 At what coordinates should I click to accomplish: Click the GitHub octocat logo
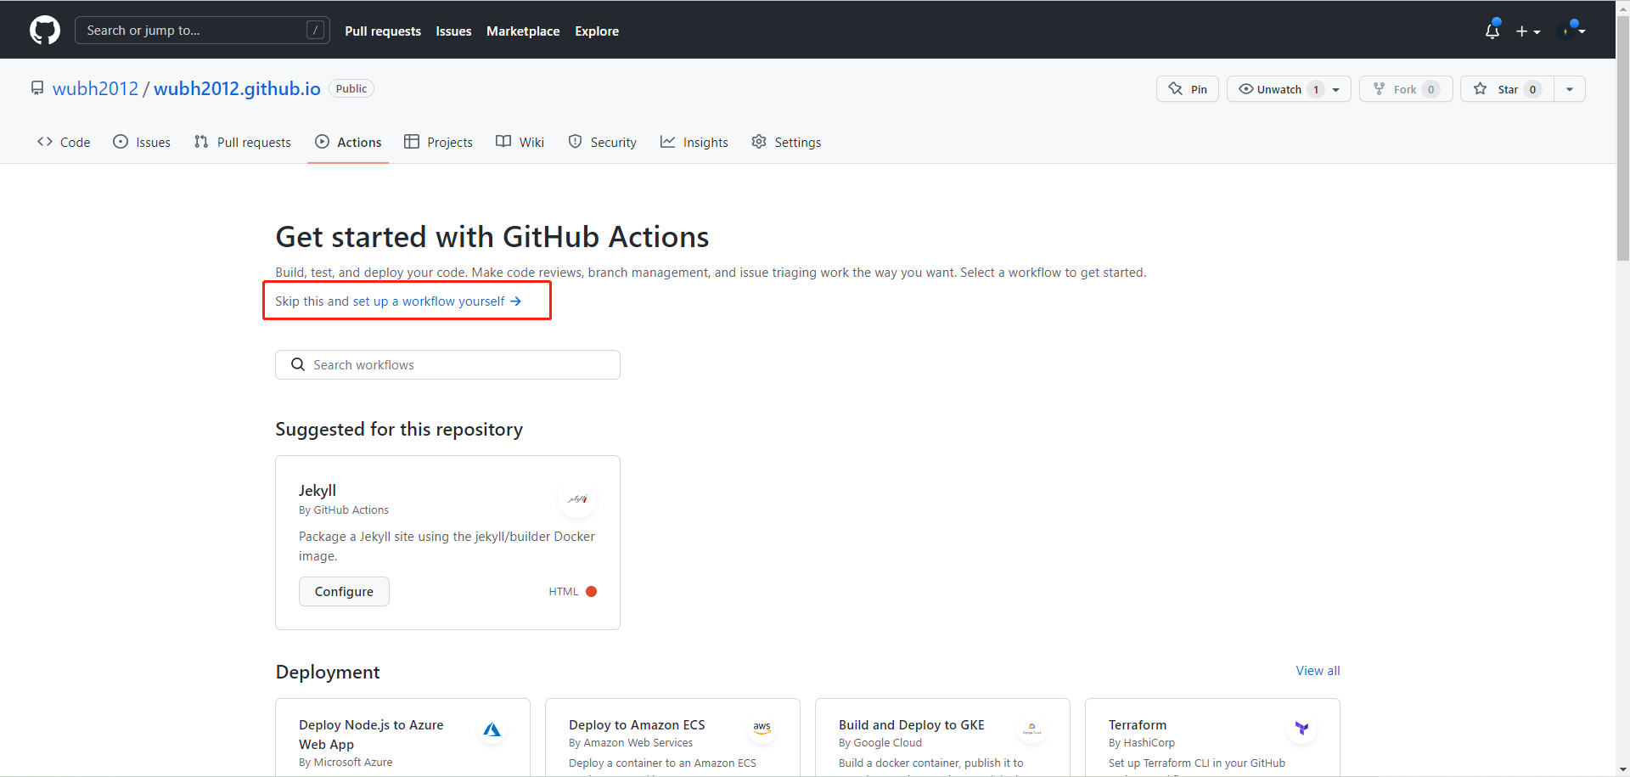tap(45, 31)
